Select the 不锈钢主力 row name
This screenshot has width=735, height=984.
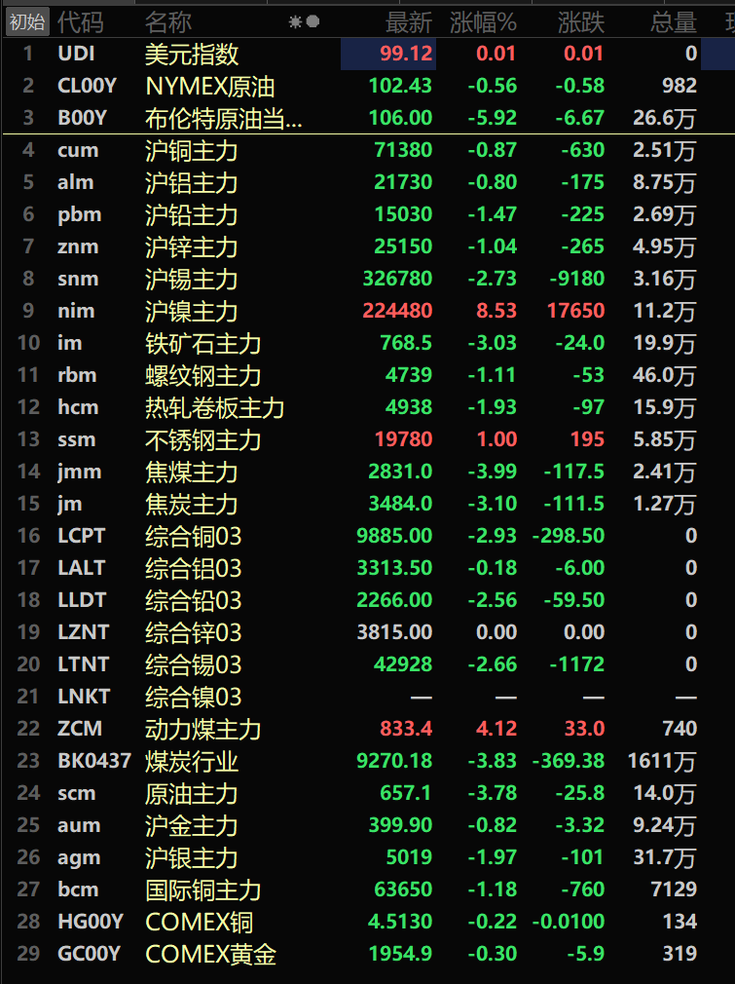pyautogui.click(x=203, y=440)
